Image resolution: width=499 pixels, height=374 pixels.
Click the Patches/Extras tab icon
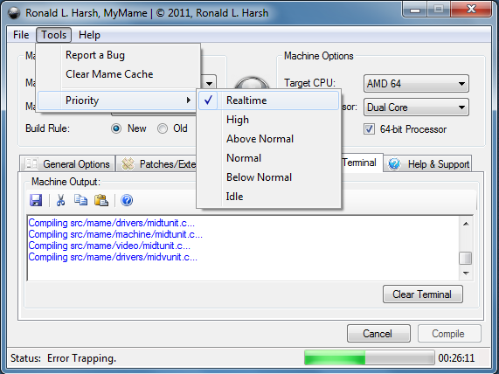[128, 164]
